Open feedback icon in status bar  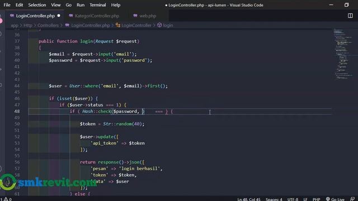(352, 199)
